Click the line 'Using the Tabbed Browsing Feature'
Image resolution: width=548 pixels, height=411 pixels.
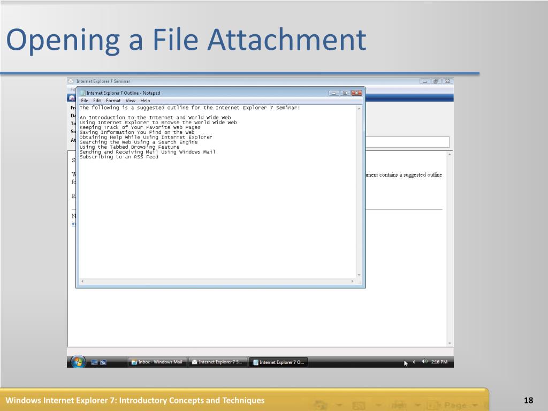pos(130,147)
